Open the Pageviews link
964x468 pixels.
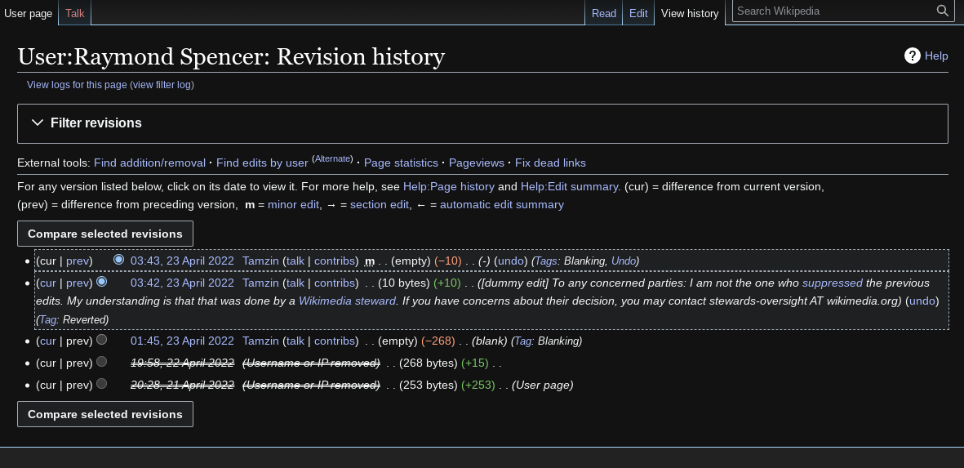tap(477, 163)
